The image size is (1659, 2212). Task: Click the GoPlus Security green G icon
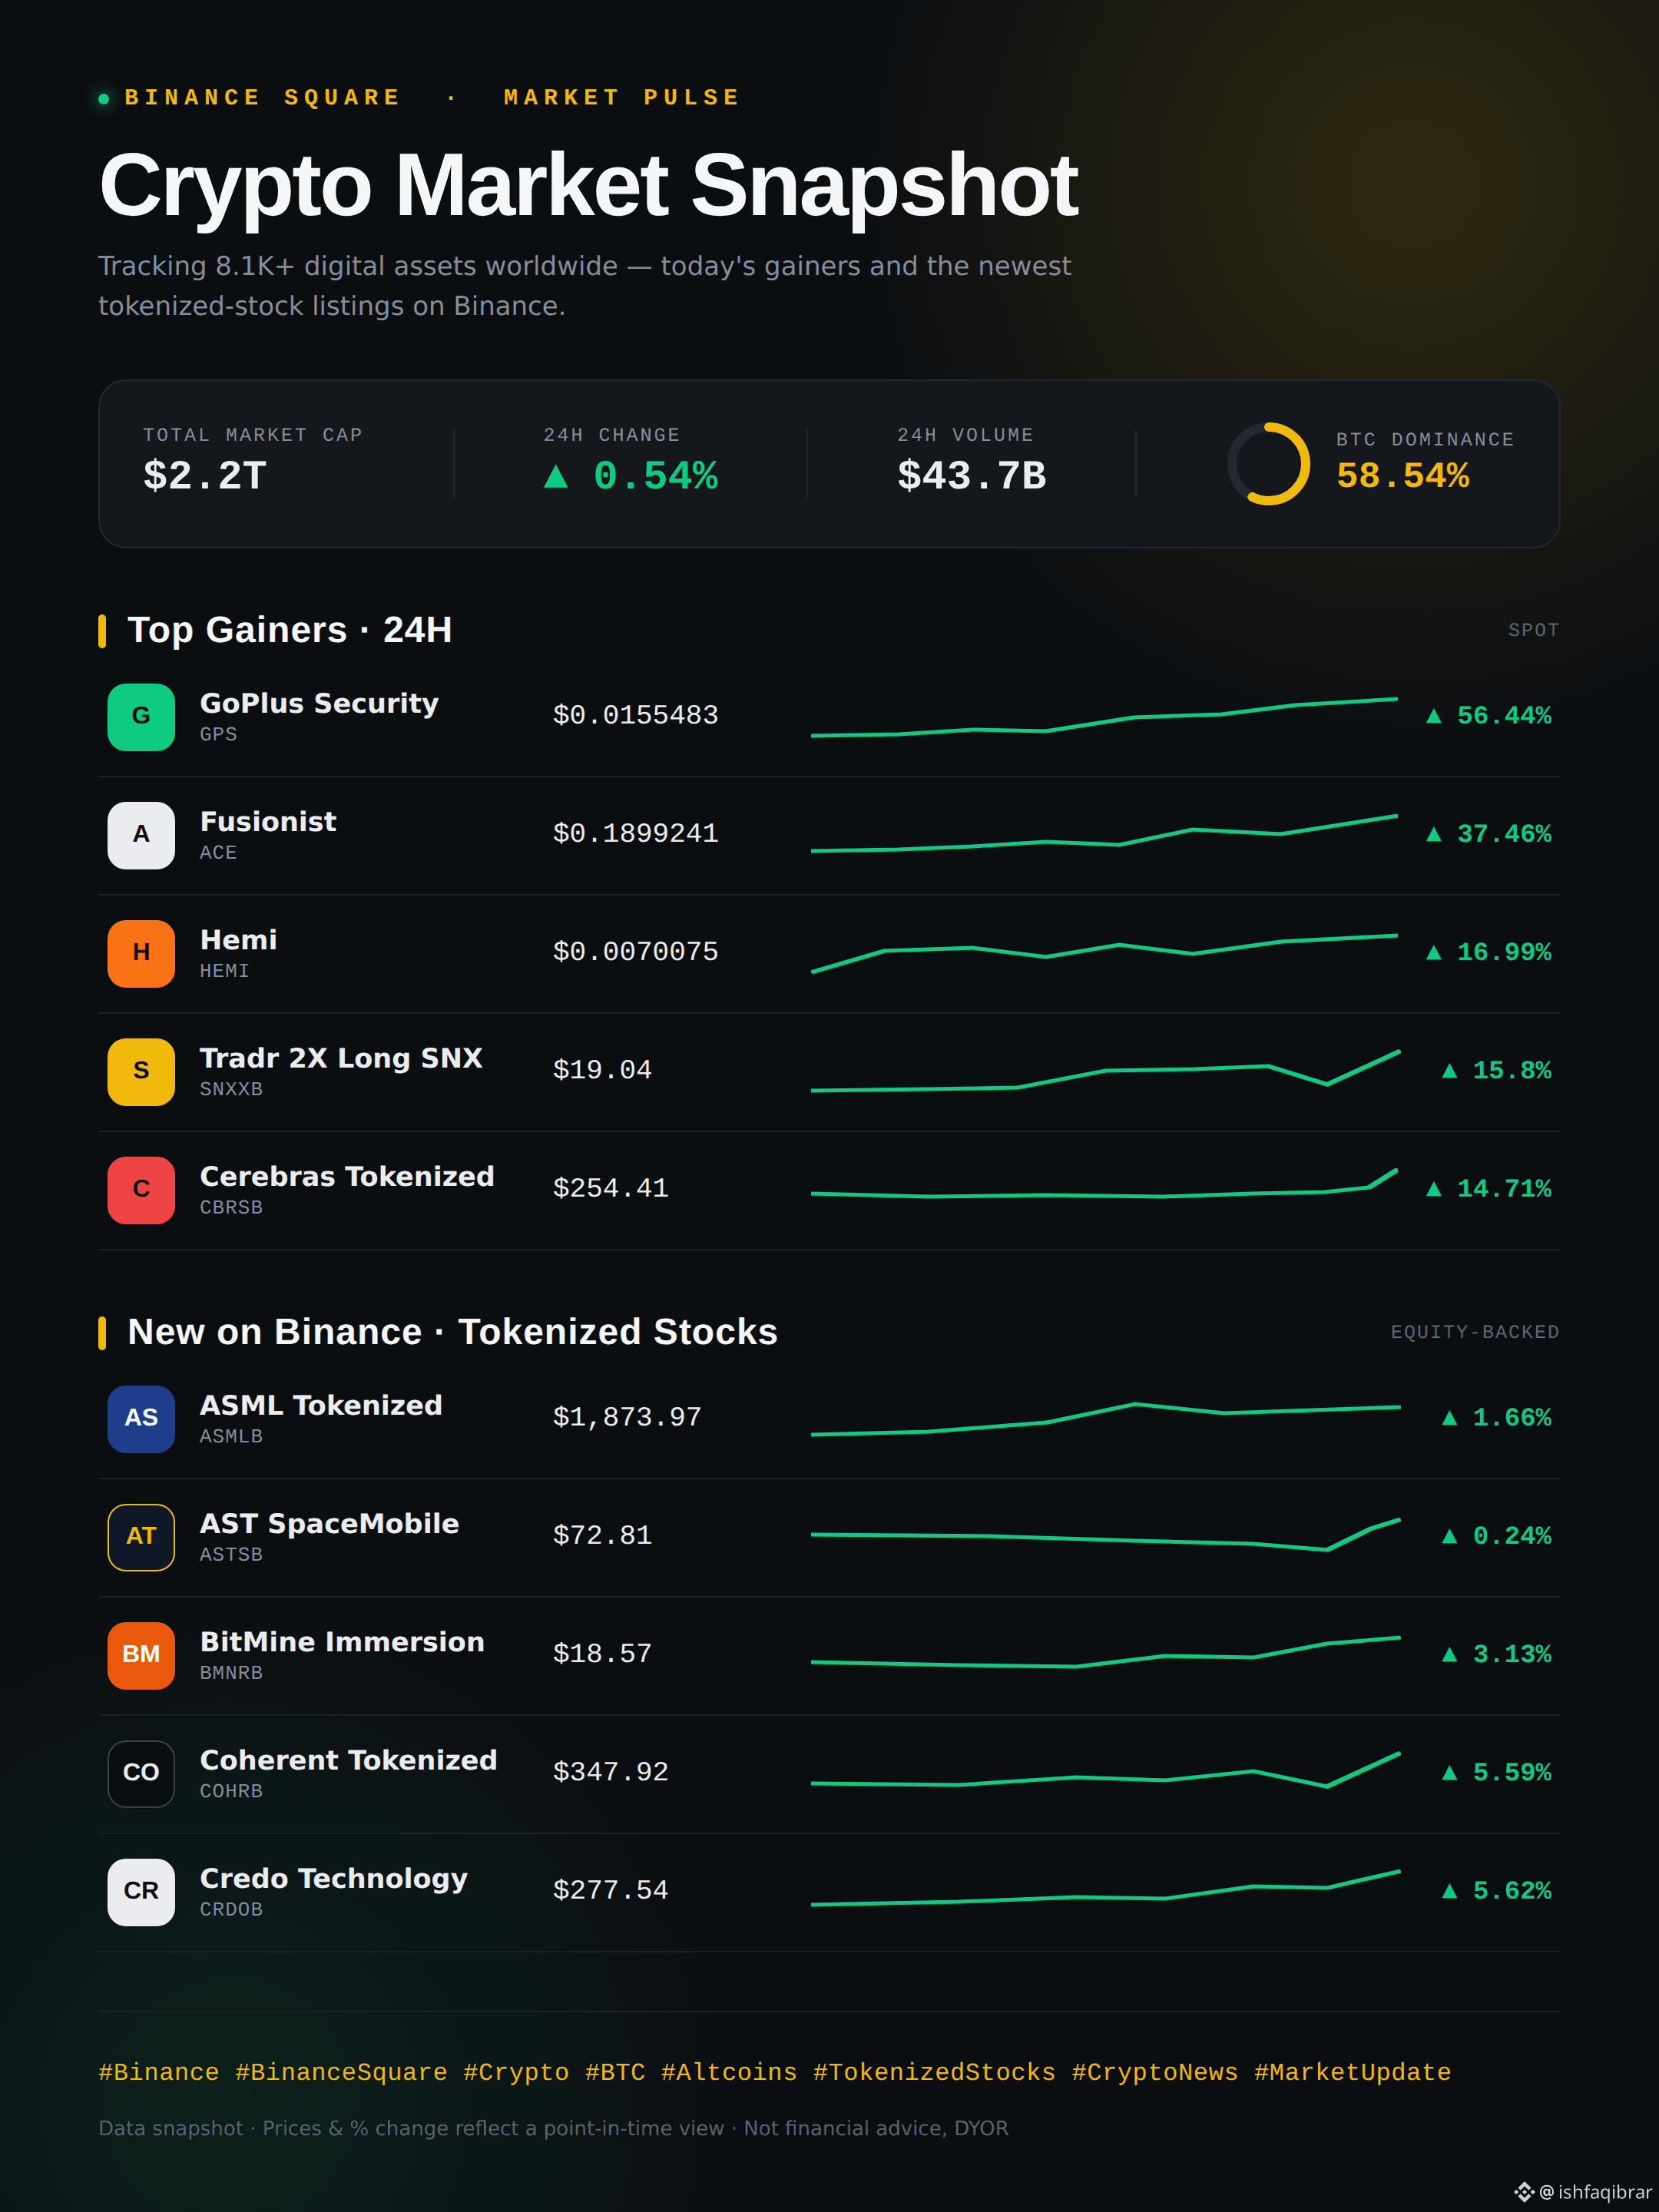click(x=141, y=716)
